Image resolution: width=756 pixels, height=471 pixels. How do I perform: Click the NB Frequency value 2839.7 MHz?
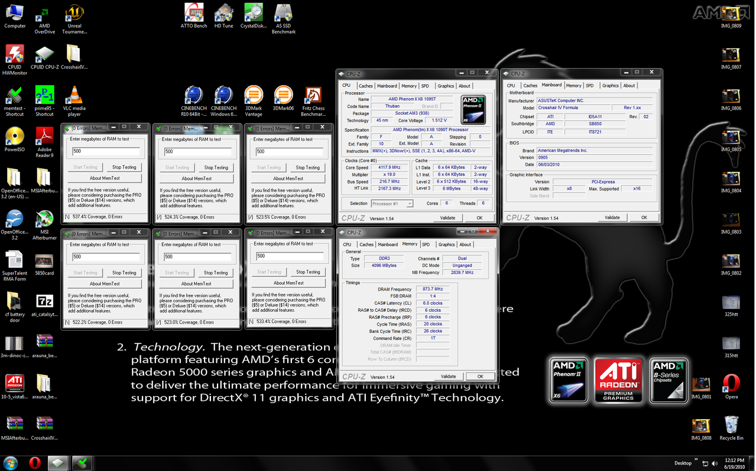462,273
